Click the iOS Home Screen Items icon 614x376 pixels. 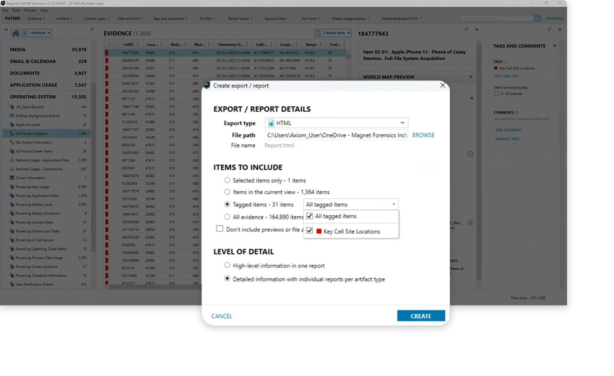tap(12, 151)
